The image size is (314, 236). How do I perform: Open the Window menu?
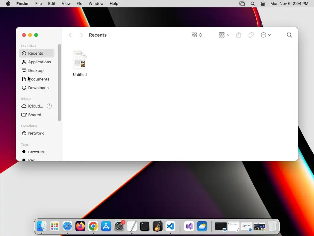tap(96, 3)
